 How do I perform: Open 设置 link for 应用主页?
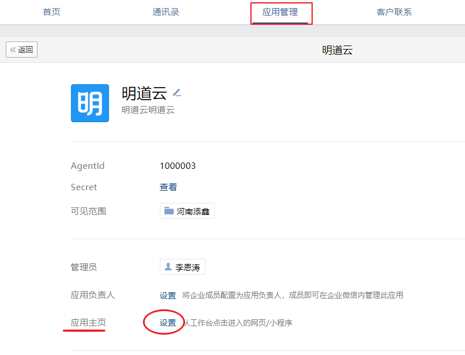coord(168,323)
